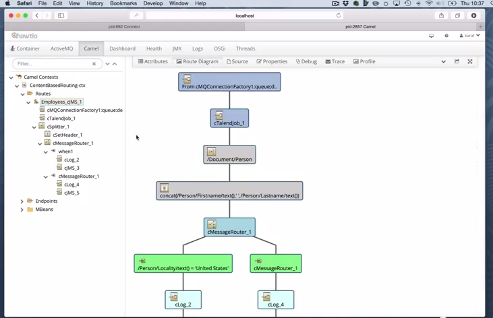Collapse the Employees_cJMS_1 route
This screenshot has height=318, width=493.
[28, 102]
